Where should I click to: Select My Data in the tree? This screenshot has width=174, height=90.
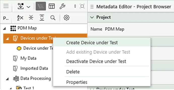28,58
